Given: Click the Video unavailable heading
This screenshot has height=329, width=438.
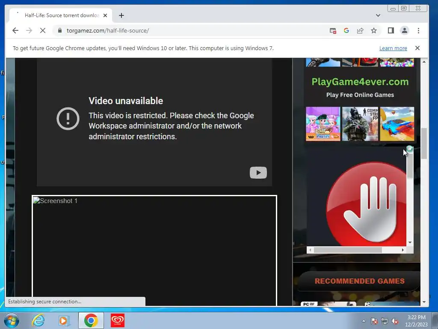Looking at the screenshot, I should click(x=126, y=101).
